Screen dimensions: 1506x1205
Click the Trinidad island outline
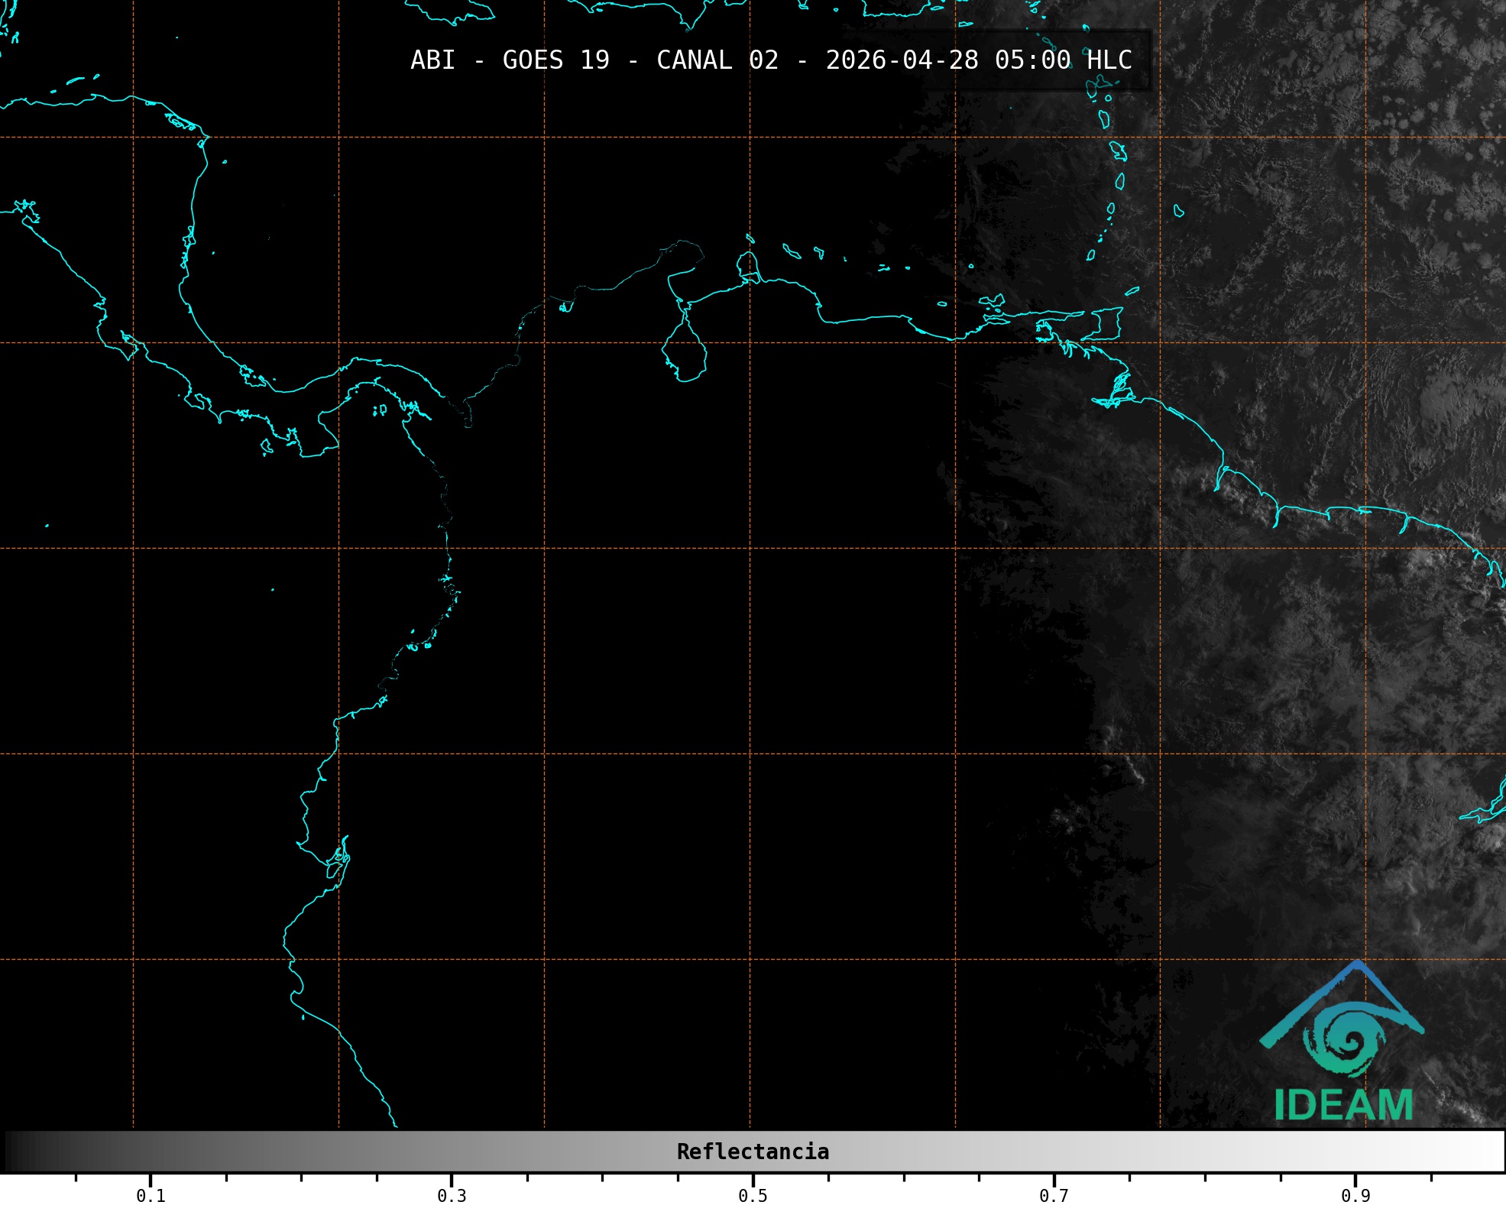click(x=1106, y=323)
